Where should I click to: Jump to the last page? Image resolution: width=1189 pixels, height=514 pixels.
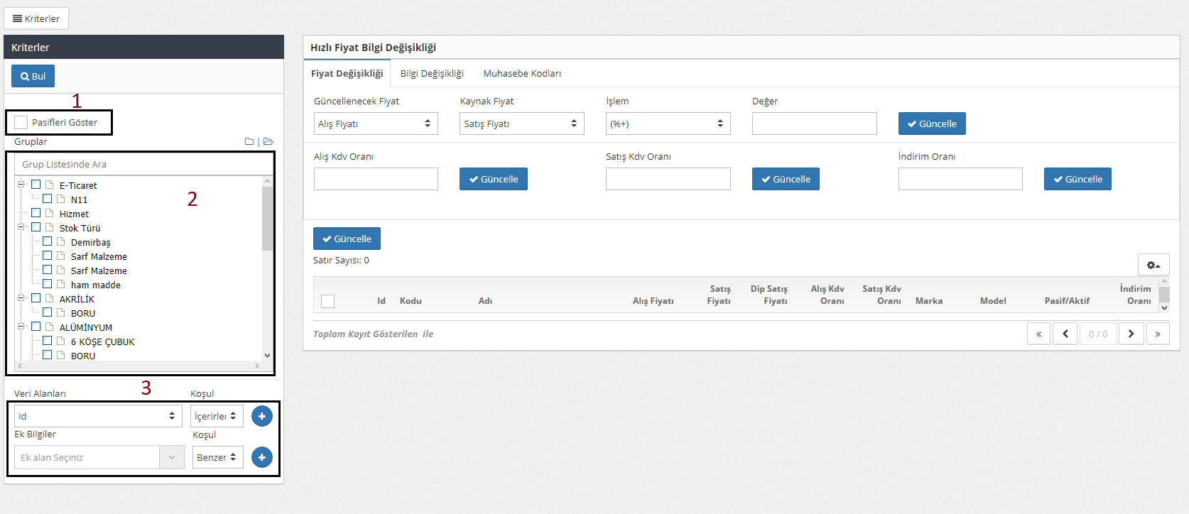pyautogui.click(x=1157, y=334)
